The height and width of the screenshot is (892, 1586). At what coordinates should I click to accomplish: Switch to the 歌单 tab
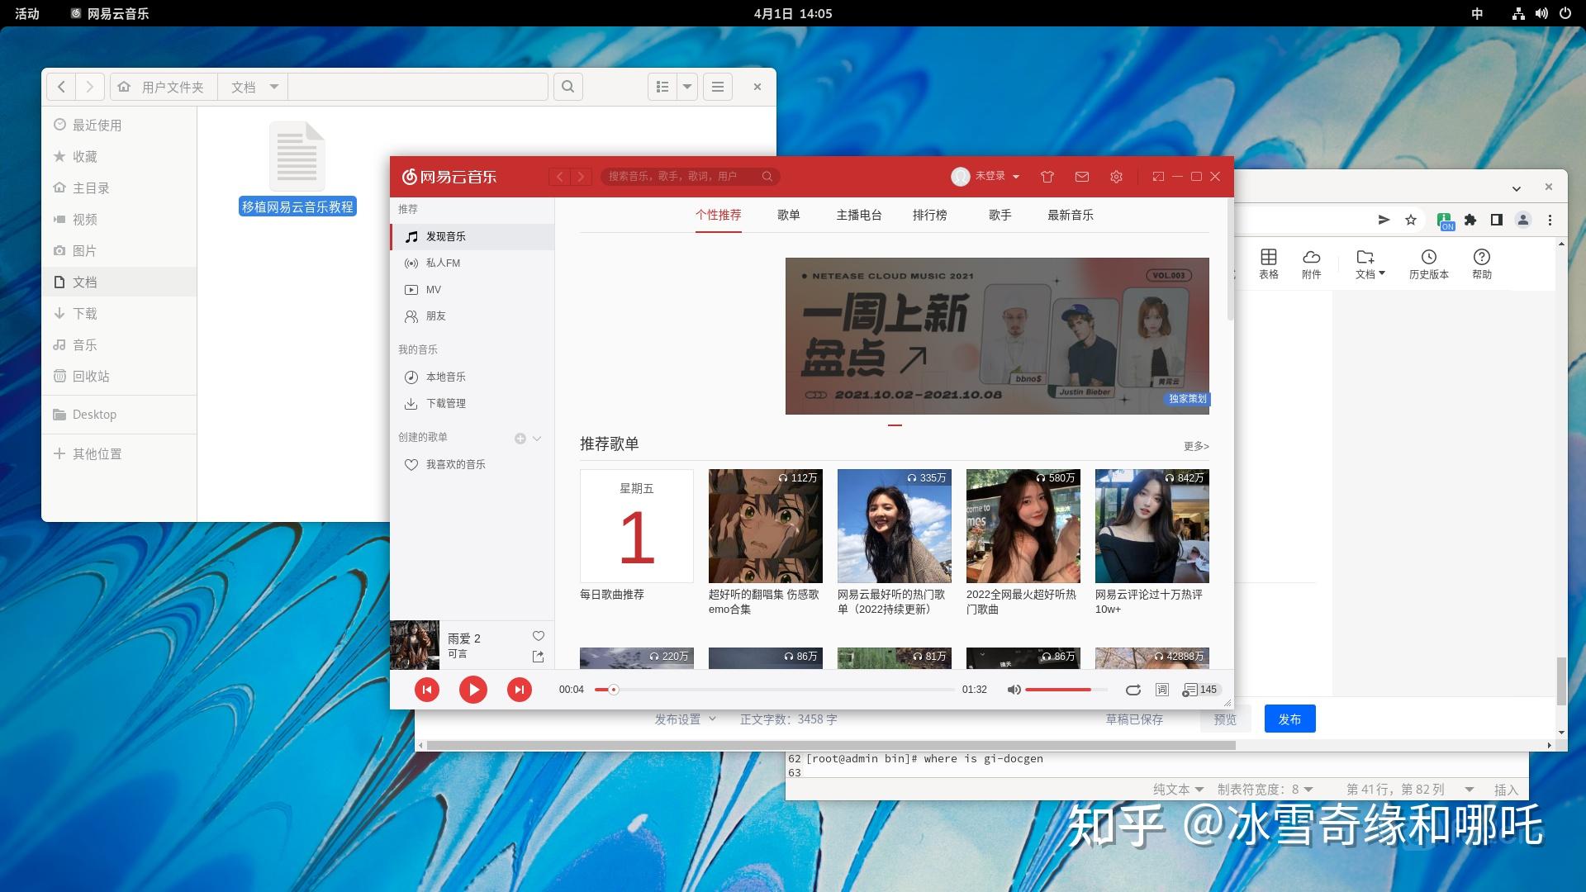[788, 216]
